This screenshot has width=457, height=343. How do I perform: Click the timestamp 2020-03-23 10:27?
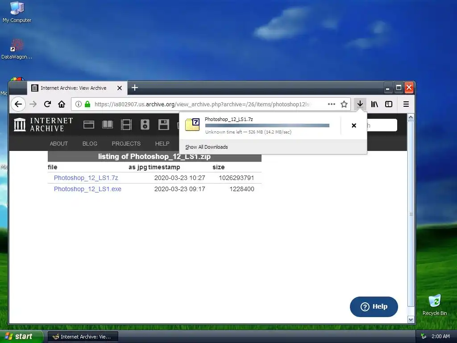(x=179, y=178)
